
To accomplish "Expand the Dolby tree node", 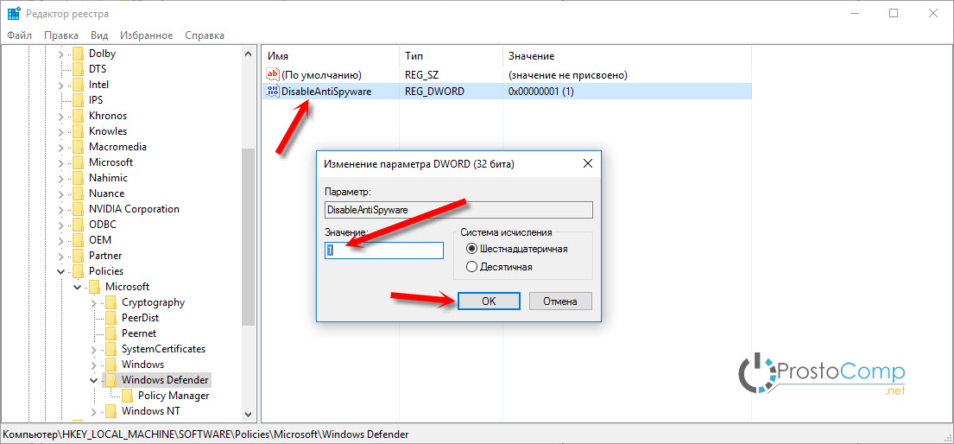I will point(60,54).
